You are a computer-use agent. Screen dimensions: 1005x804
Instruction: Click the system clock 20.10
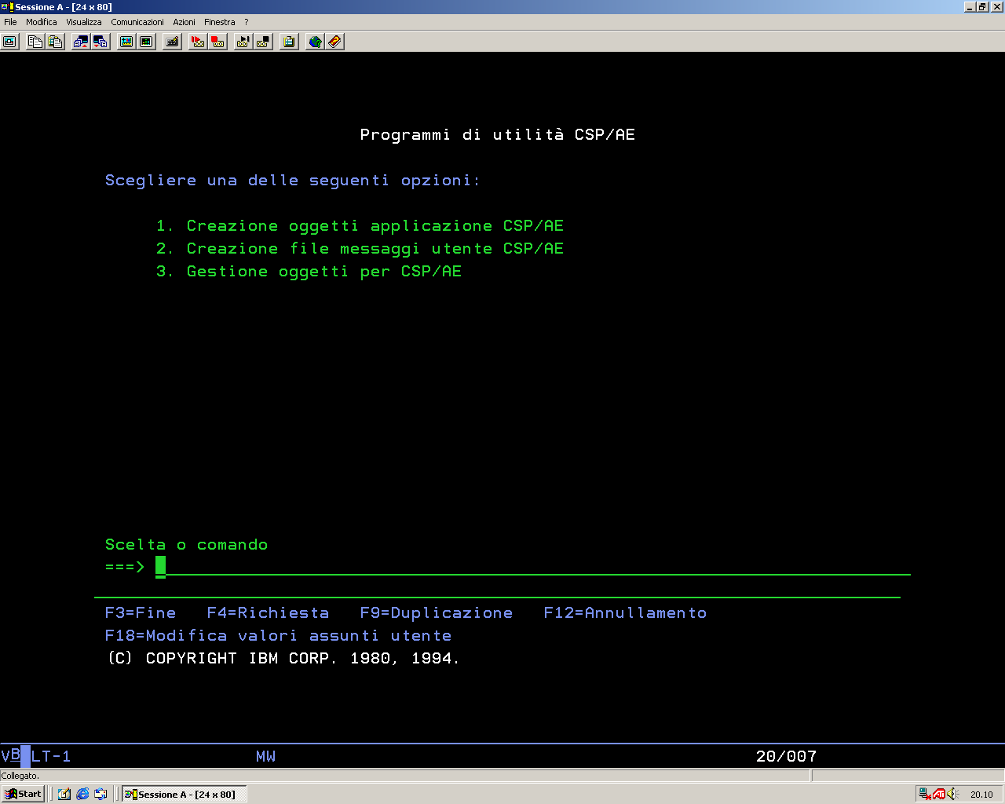point(981,795)
